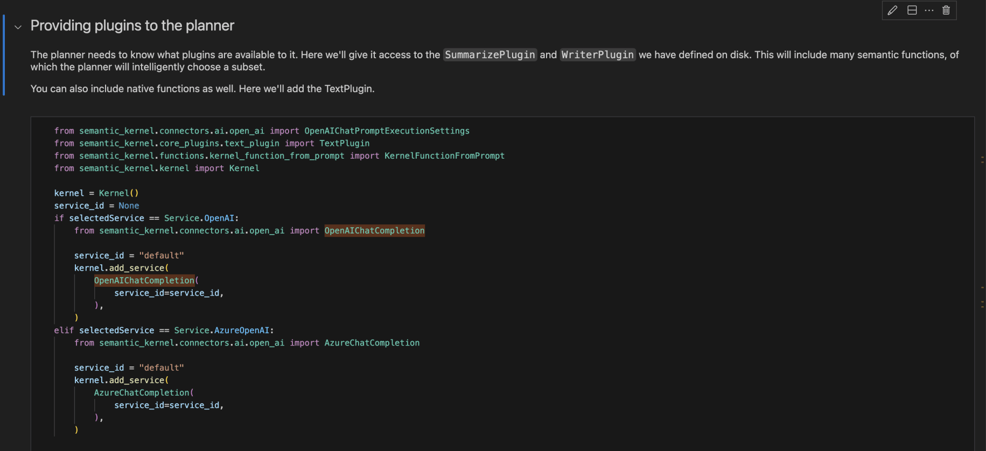Click the paragraph about native functions
Image resolution: width=986 pixels, height=451 pixels.
tap(202, 89)
